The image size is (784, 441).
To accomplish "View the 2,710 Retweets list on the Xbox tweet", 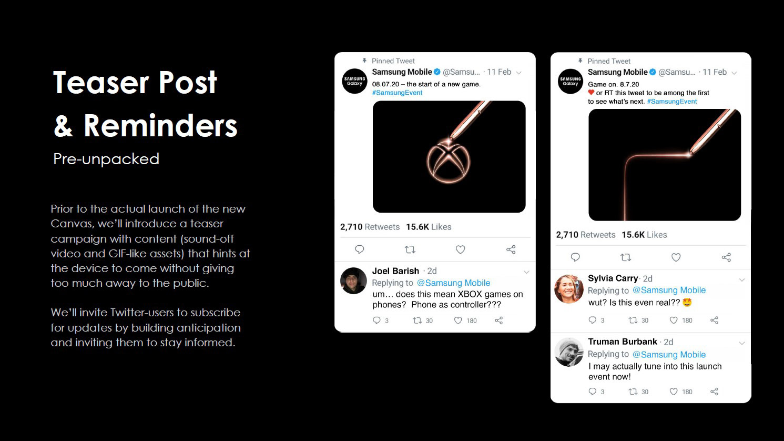I will point(370,227).
